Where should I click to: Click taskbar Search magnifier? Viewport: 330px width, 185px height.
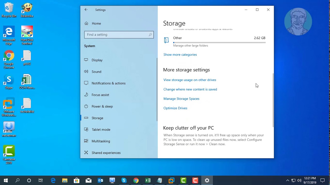pos(18,180)
